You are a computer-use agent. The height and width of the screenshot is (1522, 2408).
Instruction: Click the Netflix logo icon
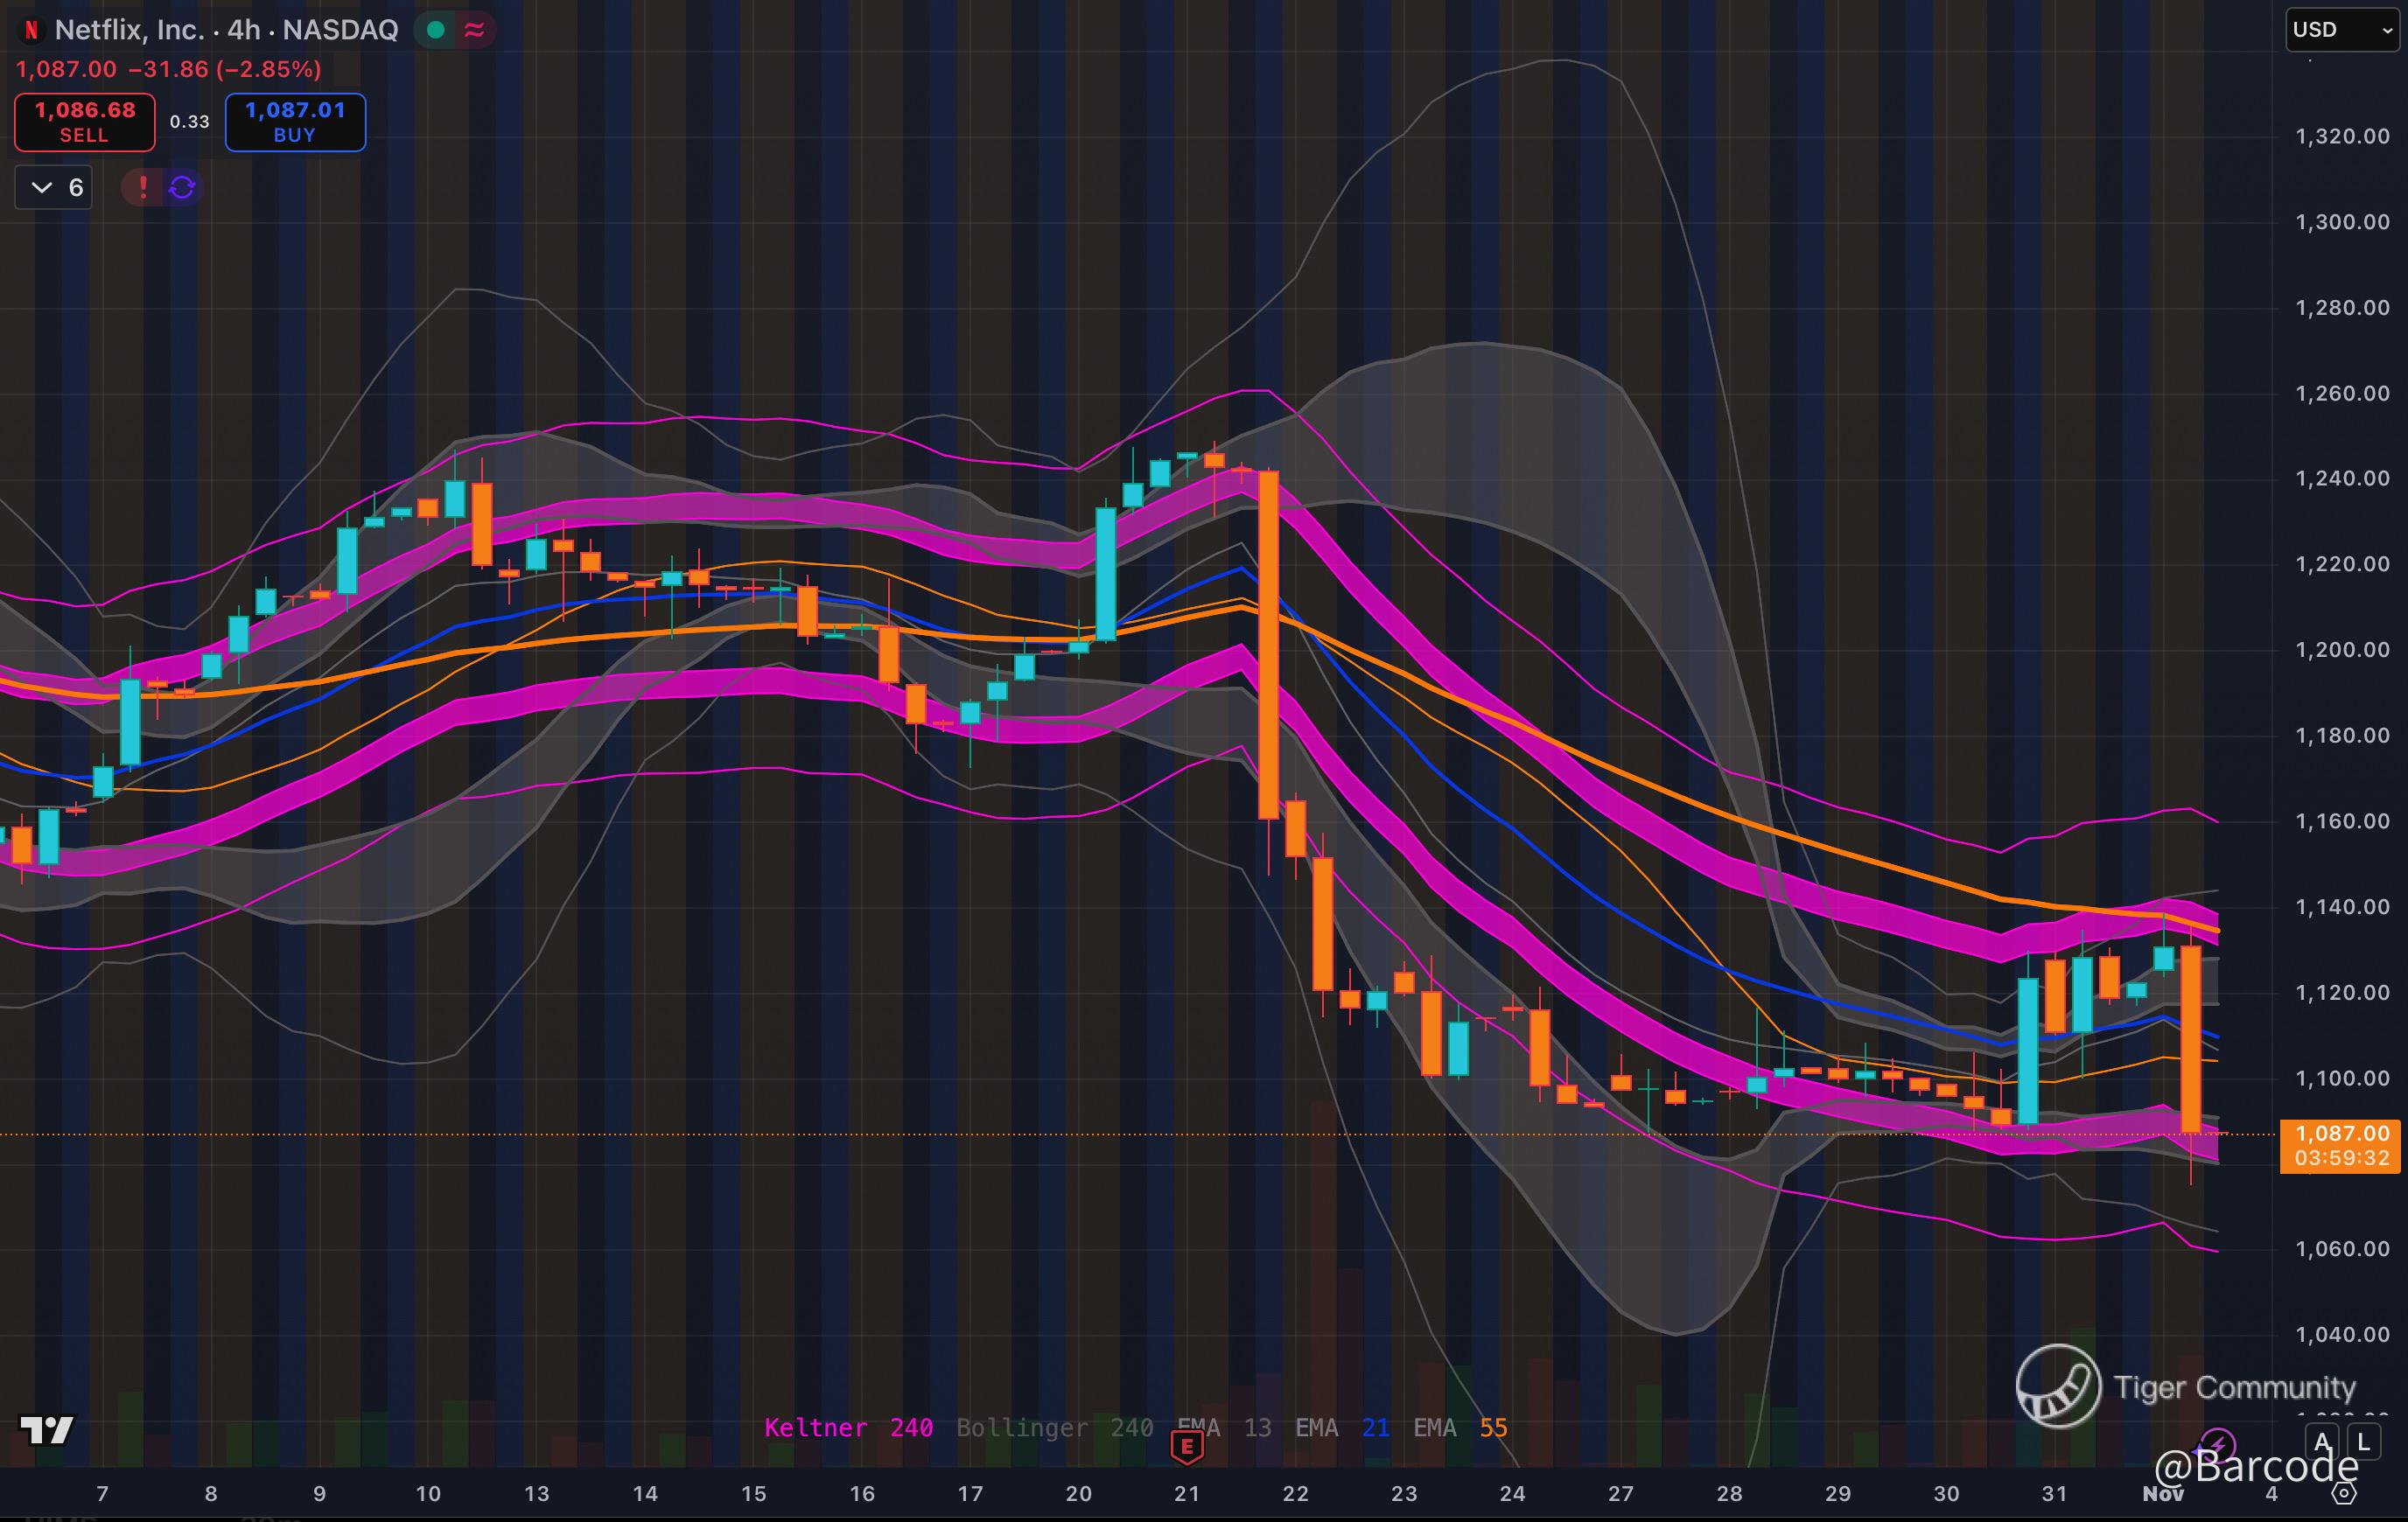pyautogui.click(x=31, y=30)
